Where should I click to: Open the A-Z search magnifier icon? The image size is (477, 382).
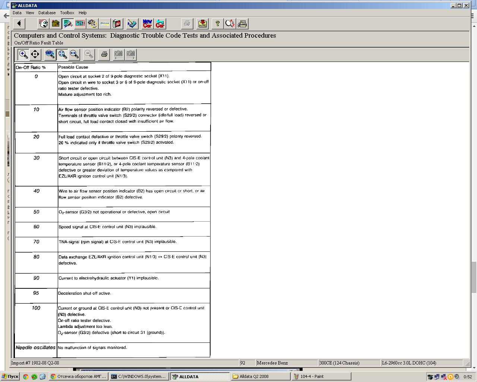(230, 24)
